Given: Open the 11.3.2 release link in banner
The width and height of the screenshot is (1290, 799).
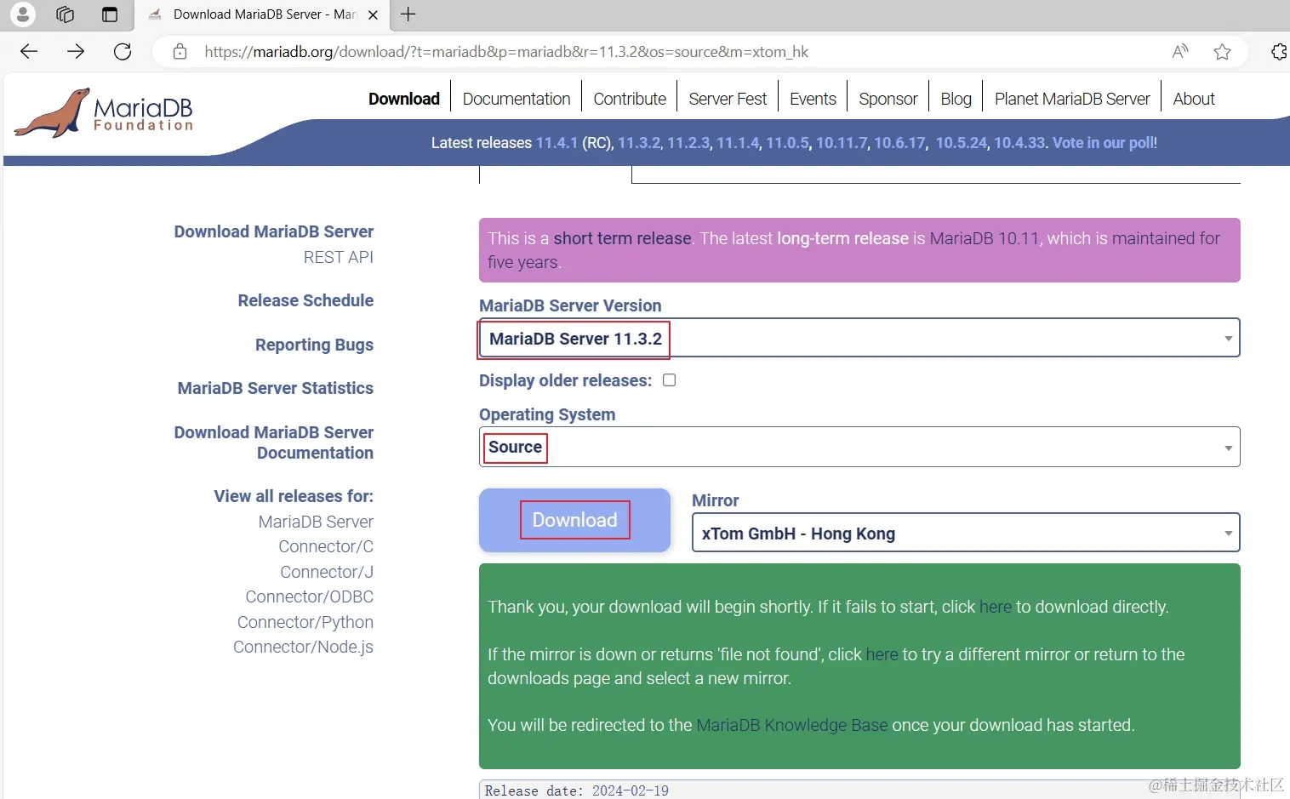Looking at the screenshot, I should (639, 143).
